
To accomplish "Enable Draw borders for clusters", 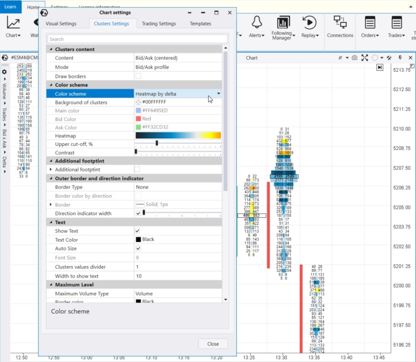I will tap(138, 76).
